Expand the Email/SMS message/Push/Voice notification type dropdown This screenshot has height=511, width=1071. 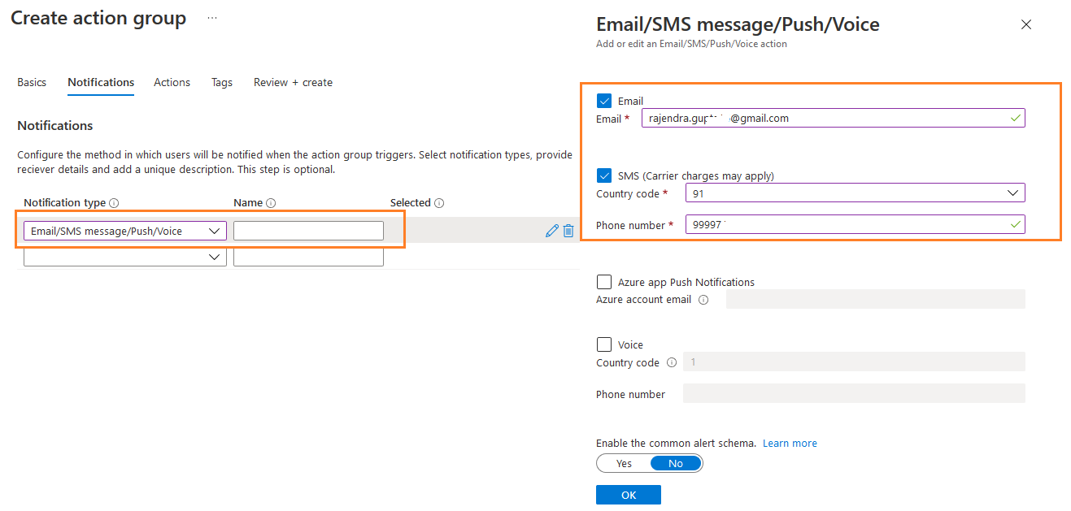pyautogui.click(x=215, y=231)
